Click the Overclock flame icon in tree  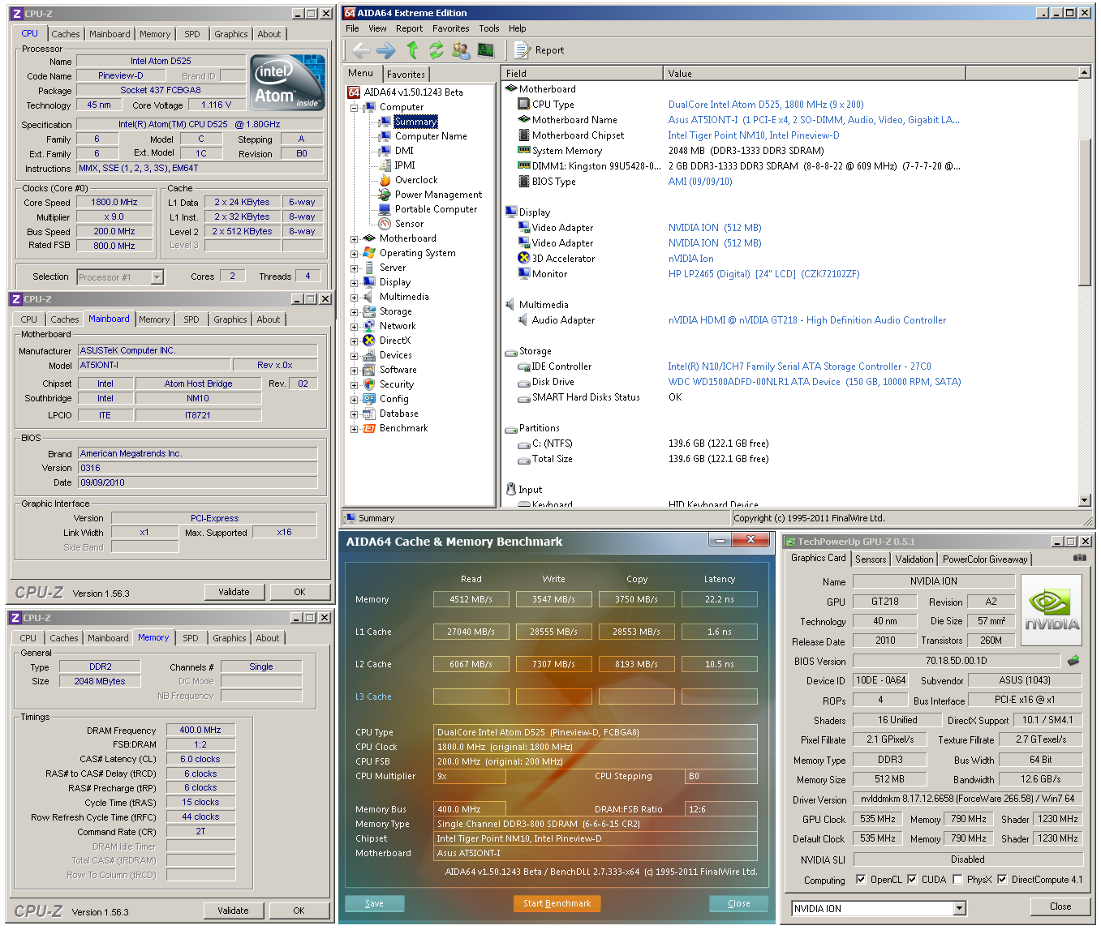pyautogui.click(x=385, y=180)
